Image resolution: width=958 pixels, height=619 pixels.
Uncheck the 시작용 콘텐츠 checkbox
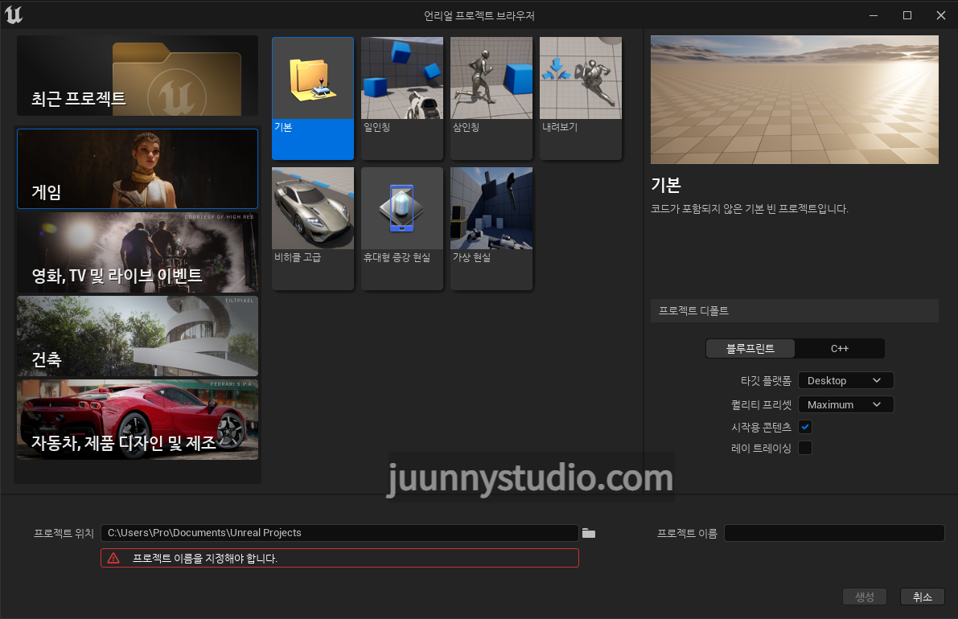[x=805, y=427]
